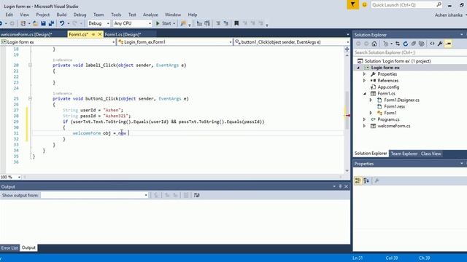Click the Quick Launch search magnifier
Screen dimensions: 467x262
tap(439, 5)
